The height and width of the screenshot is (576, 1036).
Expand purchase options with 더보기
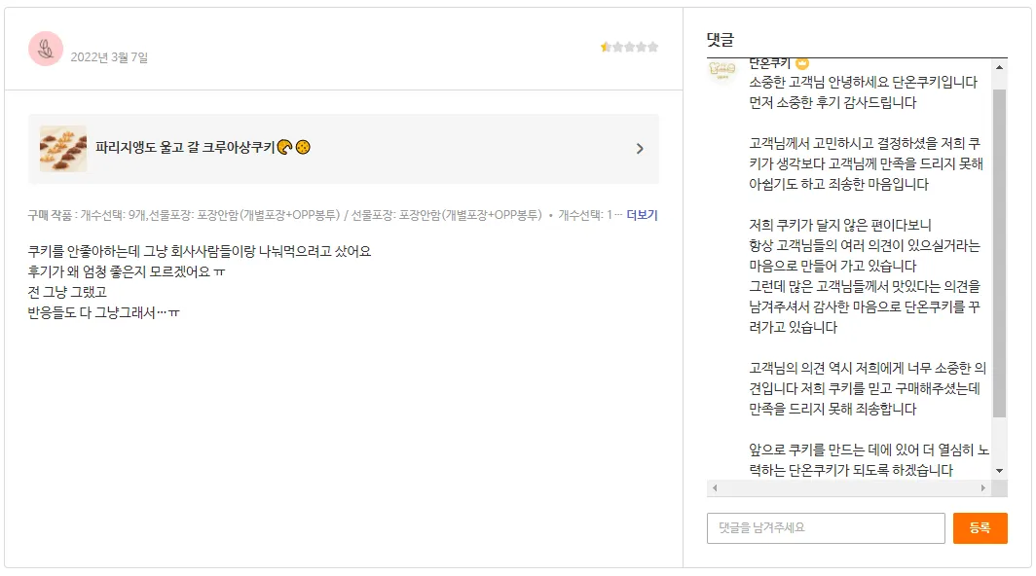642,215
